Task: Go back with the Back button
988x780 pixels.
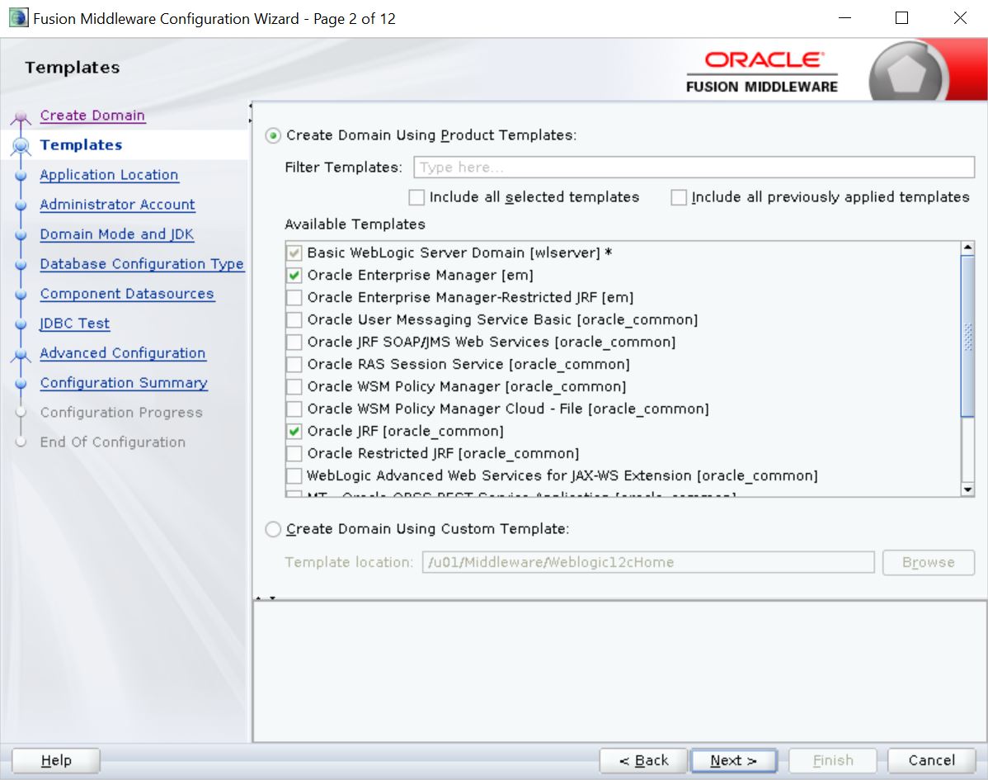Action: 643,760
